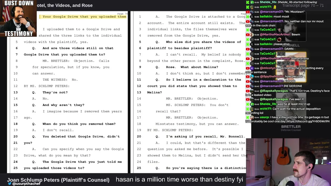Click the avatar beside @SpytheMedic's message
331x186 pixels.
252,77
